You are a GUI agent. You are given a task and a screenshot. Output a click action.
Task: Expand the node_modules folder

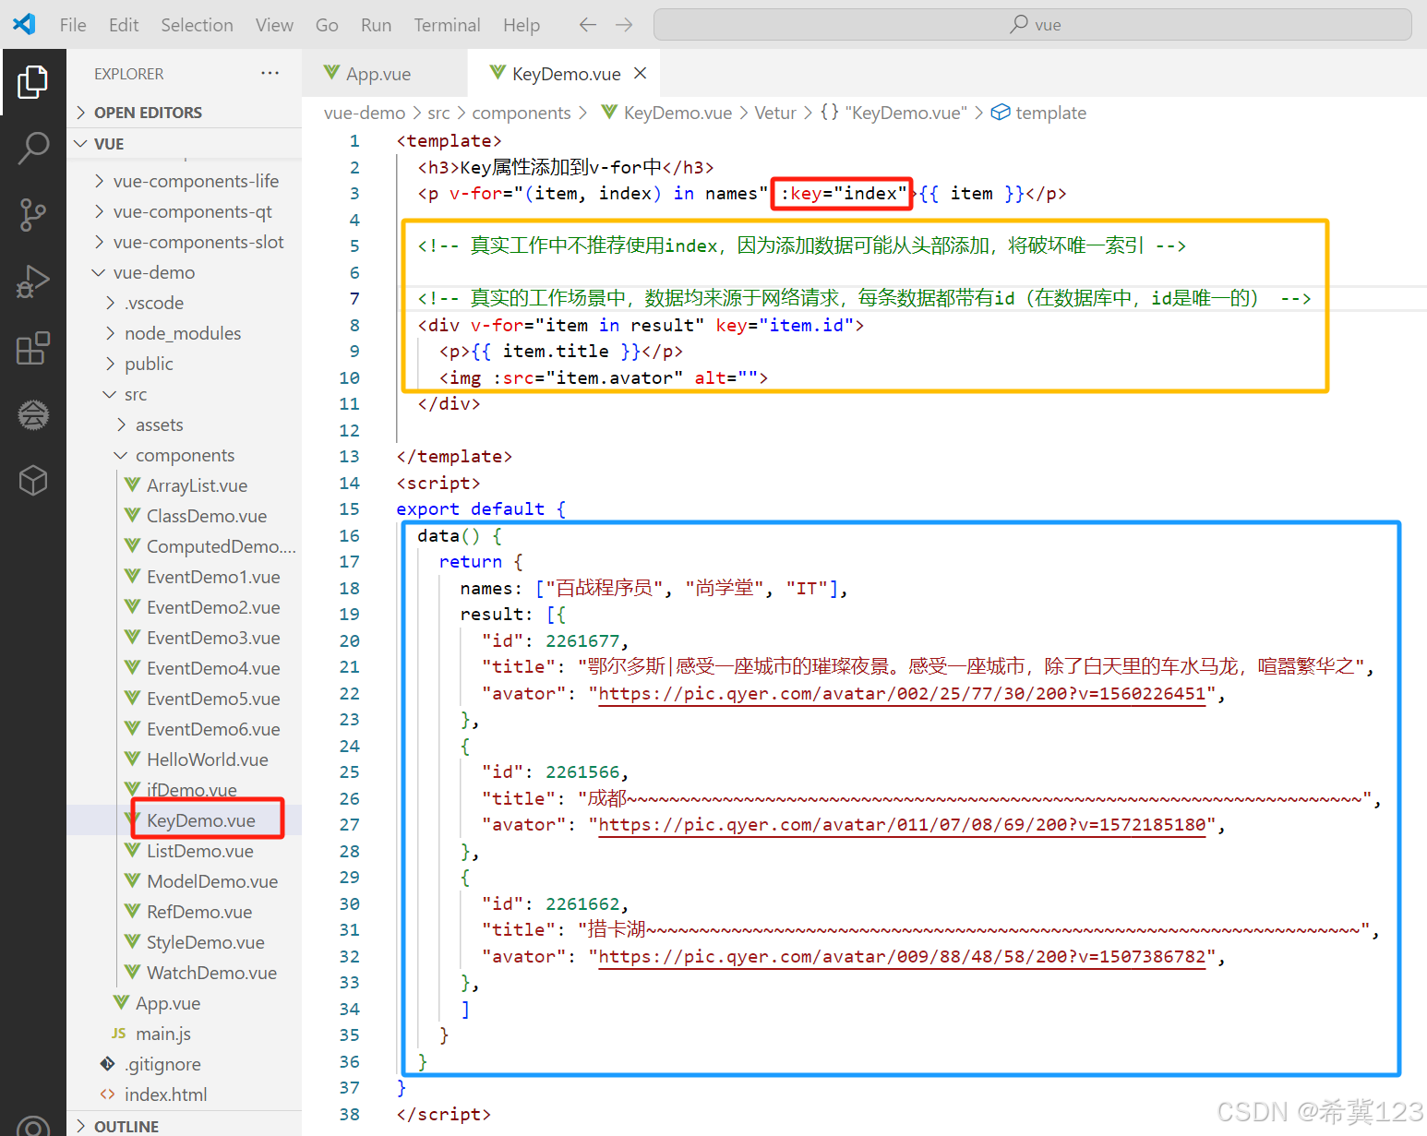pyautogui.click(x=185, y=333)
